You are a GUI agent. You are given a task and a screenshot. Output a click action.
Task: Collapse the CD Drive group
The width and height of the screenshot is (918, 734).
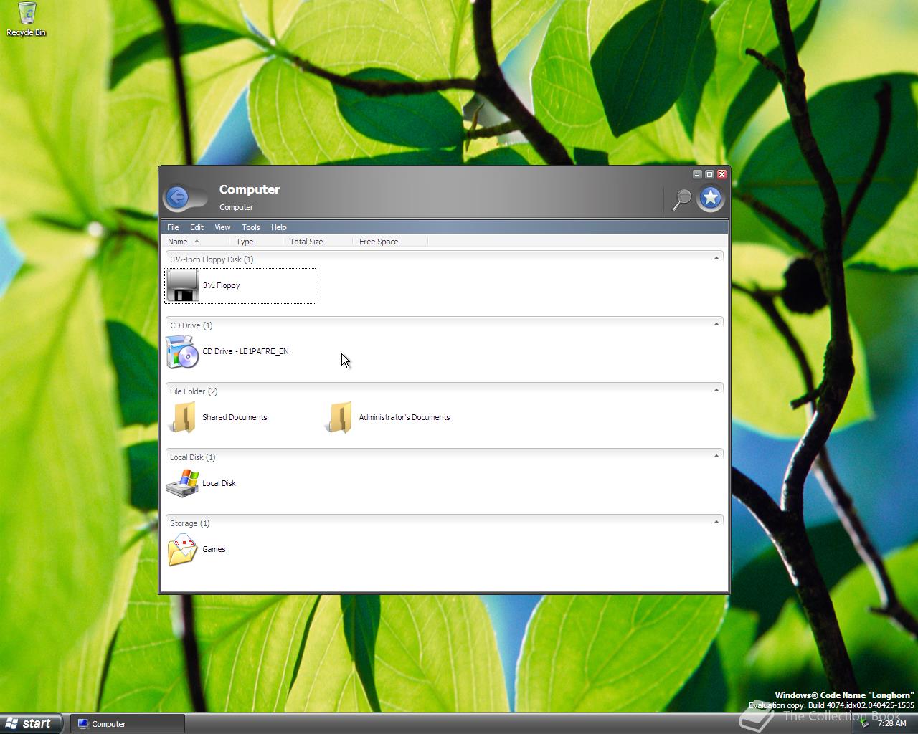[716, 324]
